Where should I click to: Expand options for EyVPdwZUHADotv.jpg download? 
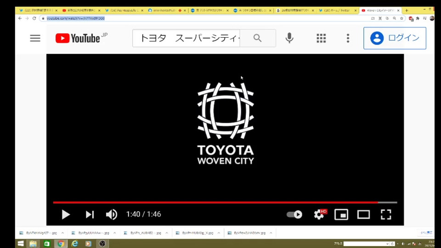click(x=271, y=233)
